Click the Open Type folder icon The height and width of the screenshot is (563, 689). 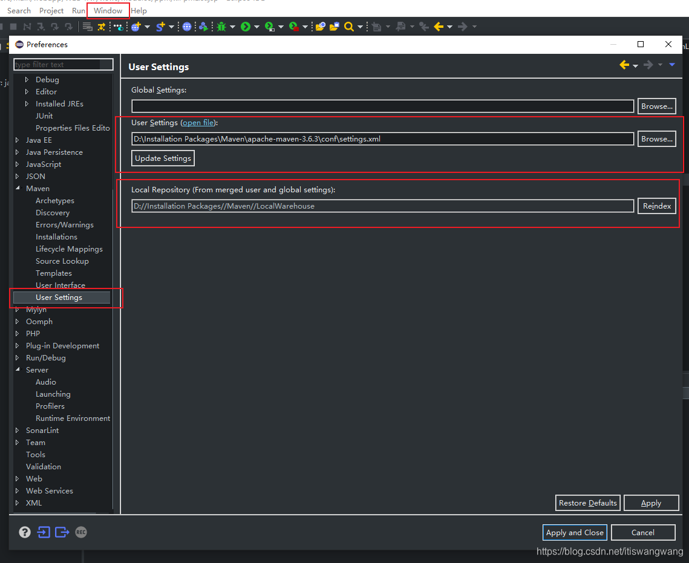point(321,27)
